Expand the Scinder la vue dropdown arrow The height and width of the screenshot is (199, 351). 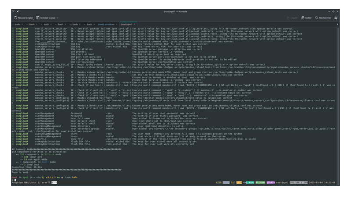[57, 18]
